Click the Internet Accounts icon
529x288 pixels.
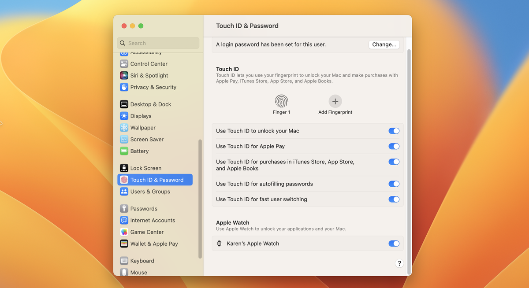pyautogui.click(x=124, y=220)
